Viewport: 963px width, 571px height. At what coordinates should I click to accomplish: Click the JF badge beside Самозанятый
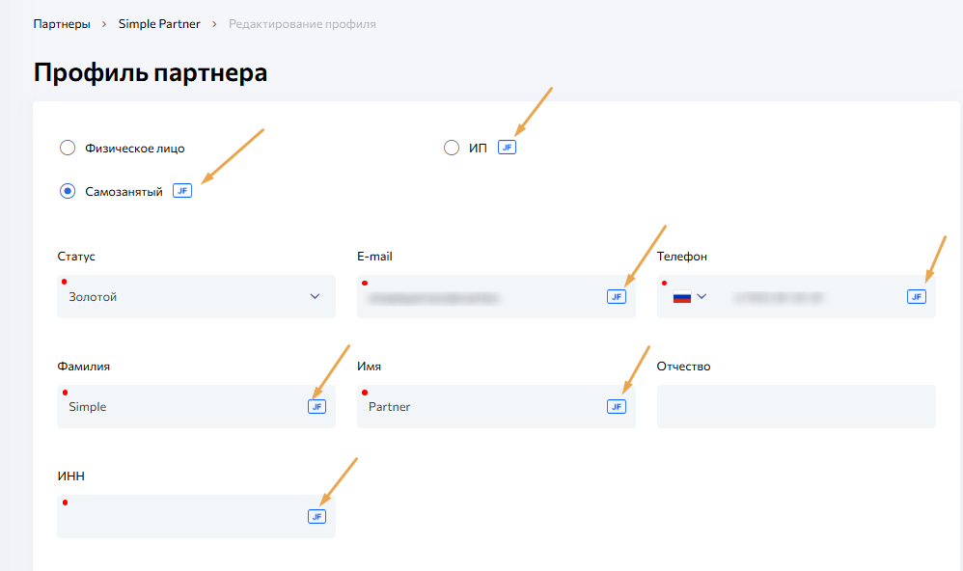point(182,191)
